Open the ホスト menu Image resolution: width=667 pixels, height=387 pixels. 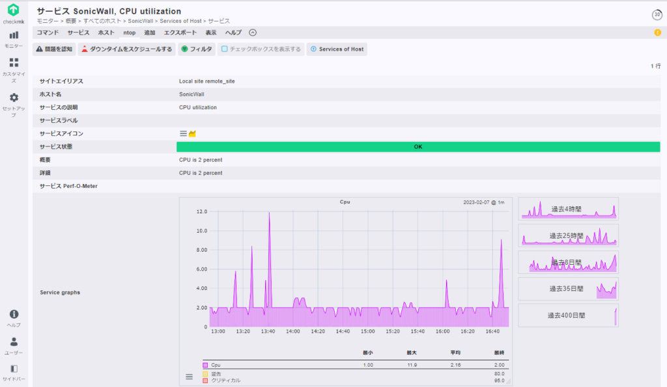pos(106,33)
